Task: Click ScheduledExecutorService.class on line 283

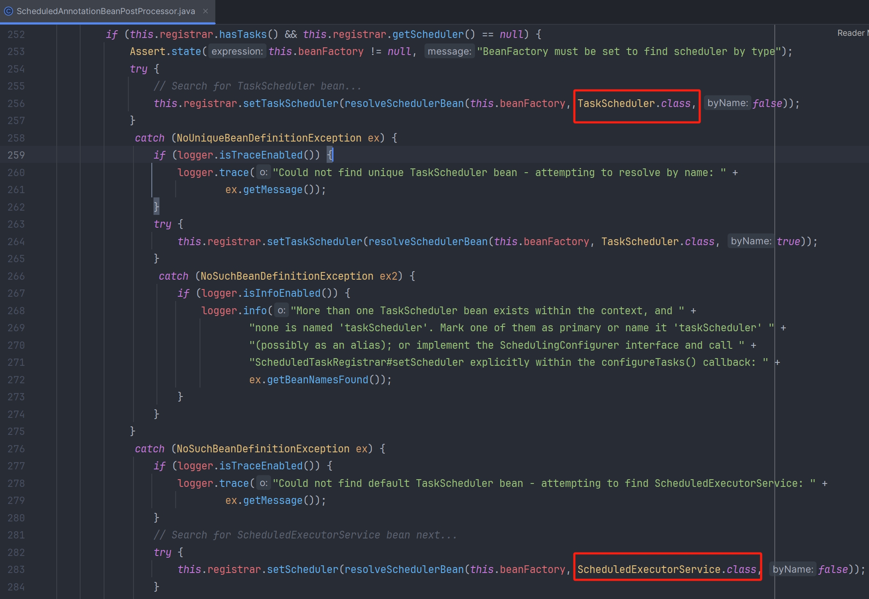Action: coord(666,570)
